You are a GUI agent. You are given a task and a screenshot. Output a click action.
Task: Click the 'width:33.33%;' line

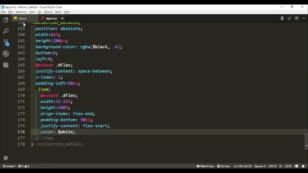(56, 101)
